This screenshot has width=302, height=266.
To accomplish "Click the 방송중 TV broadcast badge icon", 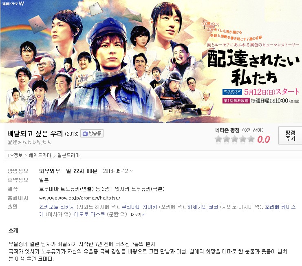I will pyautogui.click(x=92, y=133).
